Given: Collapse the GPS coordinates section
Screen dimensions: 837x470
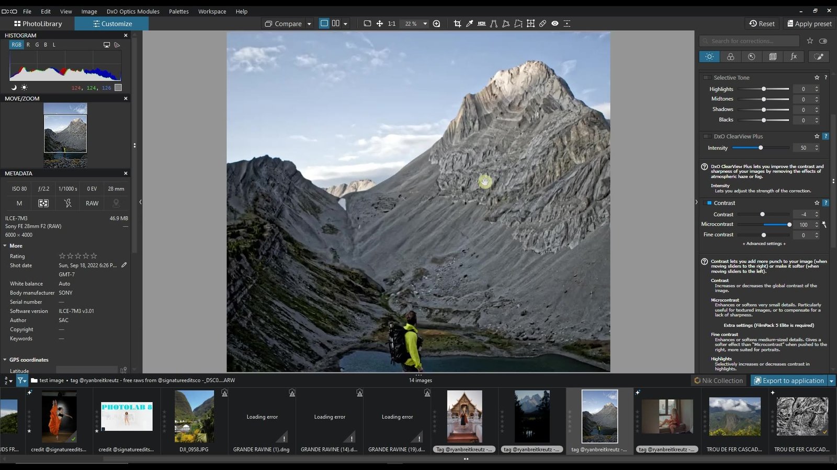Looking at the screenshot, I should click(5, 360).
